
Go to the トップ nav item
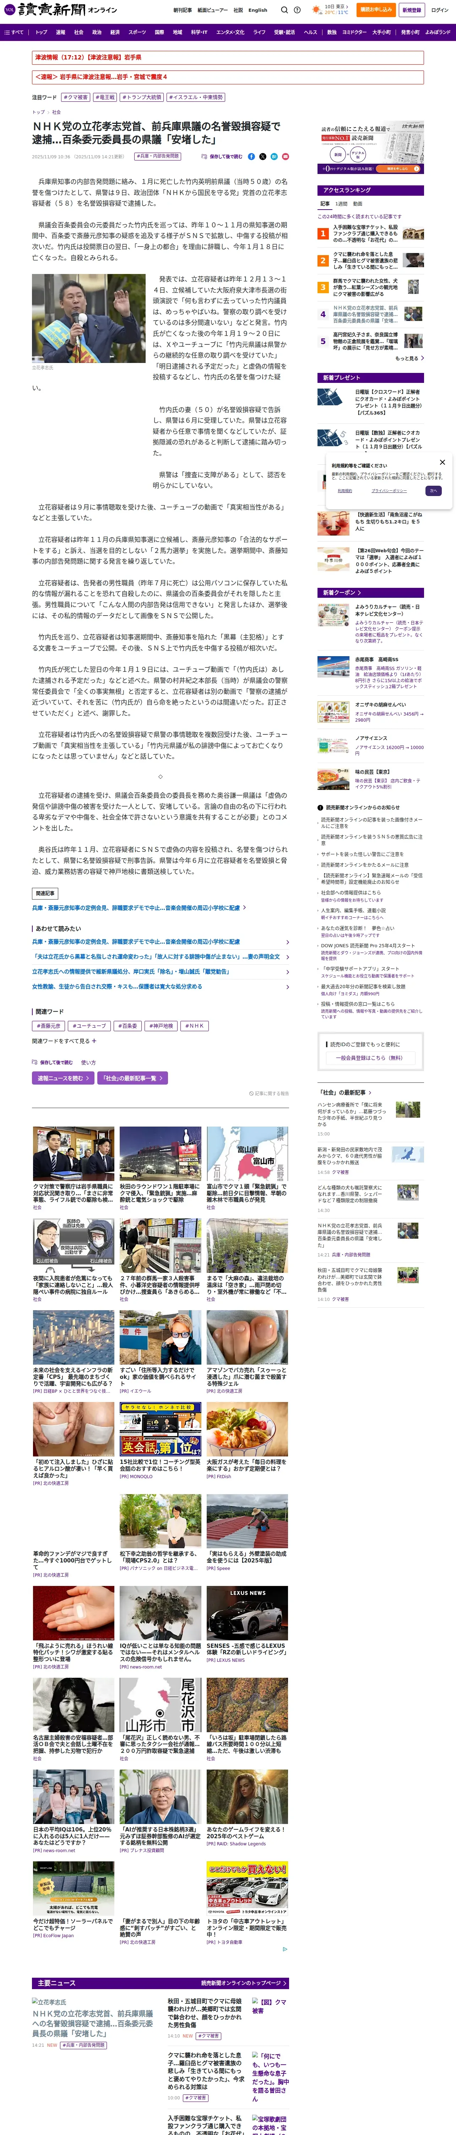point(42,32)
